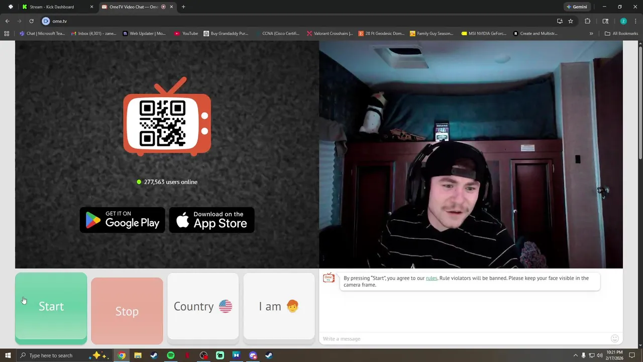Click the QR code TV logo
This screenshot has width=643, height=362.
point(167,117)
